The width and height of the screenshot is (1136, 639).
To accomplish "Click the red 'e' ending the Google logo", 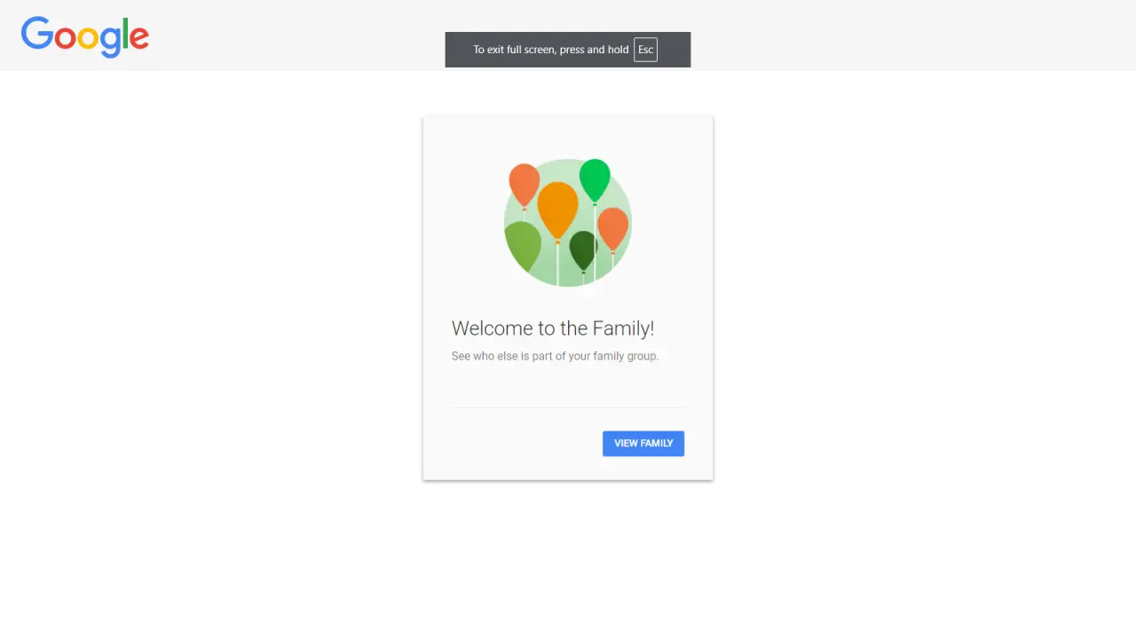I will pyautogui.click(x=139, y=38).
